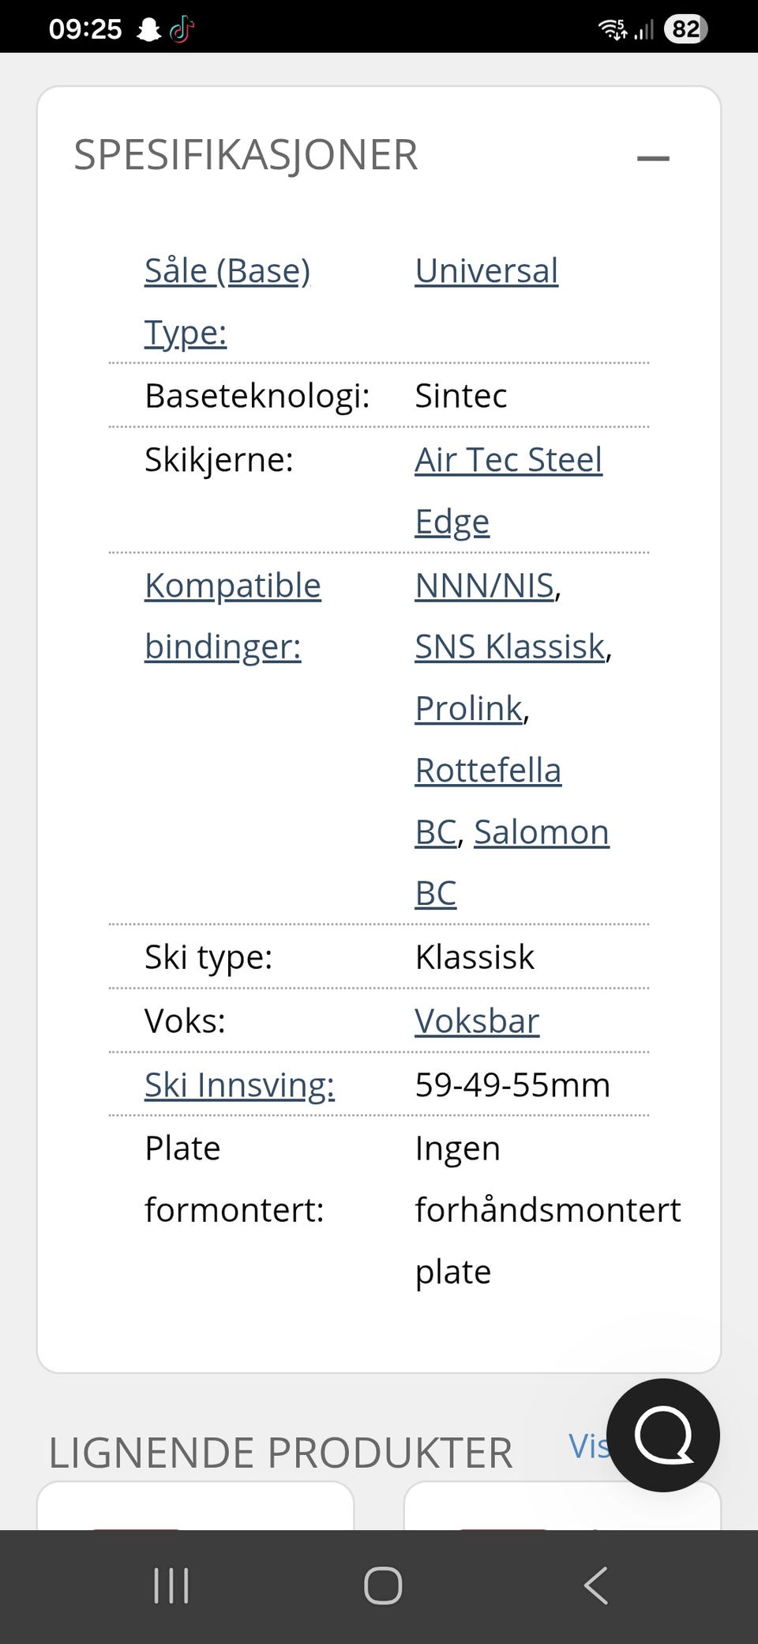Viewport: 758px width, 1644px height.
Task: Open the Ski Innsving definition link
Action: click(239, 1084)
